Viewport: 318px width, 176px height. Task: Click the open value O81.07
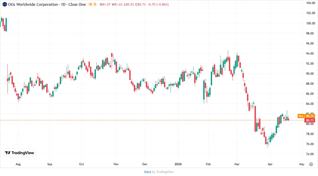point(105,4)
